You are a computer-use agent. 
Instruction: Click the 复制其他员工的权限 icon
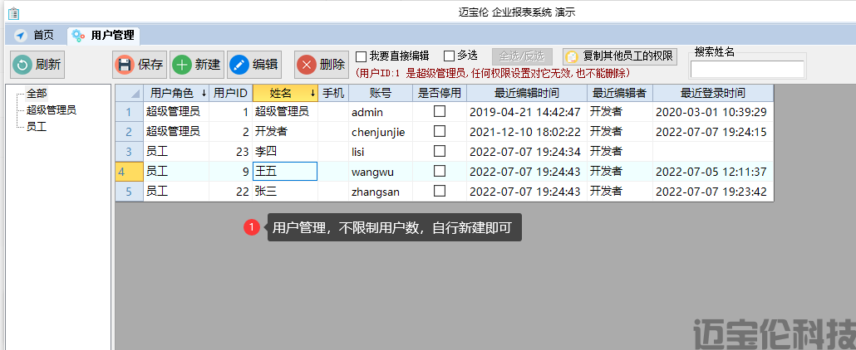(572, 56)
